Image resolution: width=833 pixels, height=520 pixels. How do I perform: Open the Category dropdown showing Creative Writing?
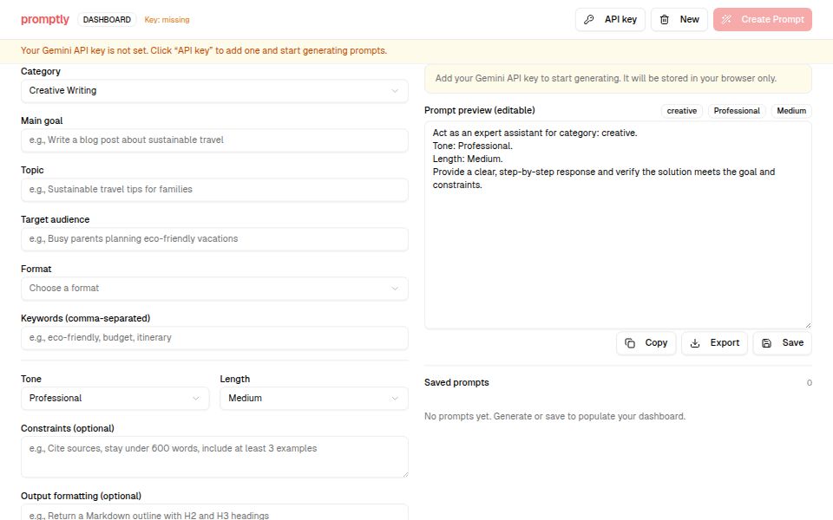coord(214,91)
